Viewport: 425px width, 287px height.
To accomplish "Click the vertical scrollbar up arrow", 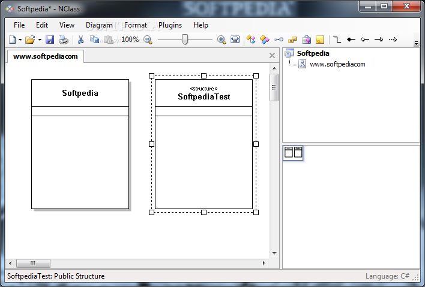I will point(274,68).
